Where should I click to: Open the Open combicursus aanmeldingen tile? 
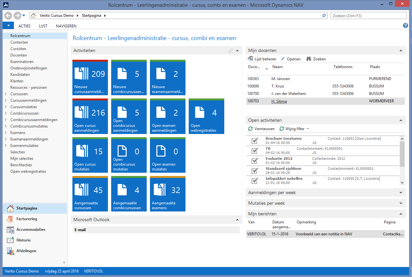129,116
